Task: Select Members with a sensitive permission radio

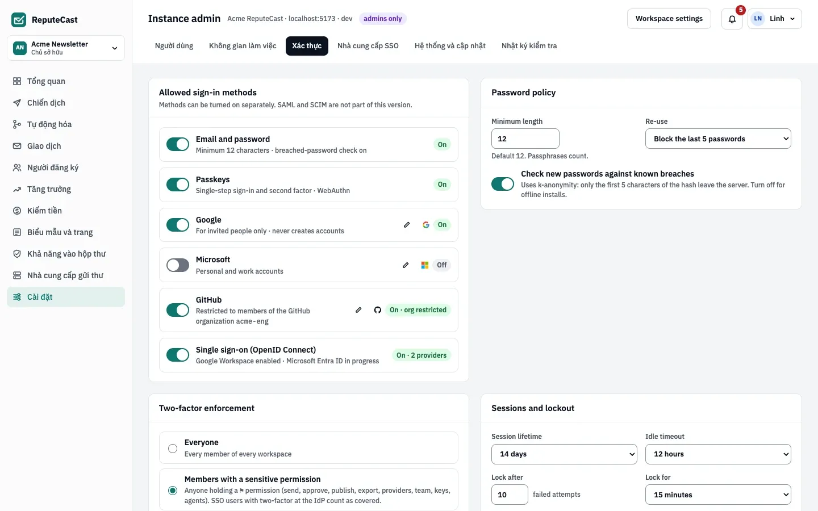Action: click(x=173, y=491)
